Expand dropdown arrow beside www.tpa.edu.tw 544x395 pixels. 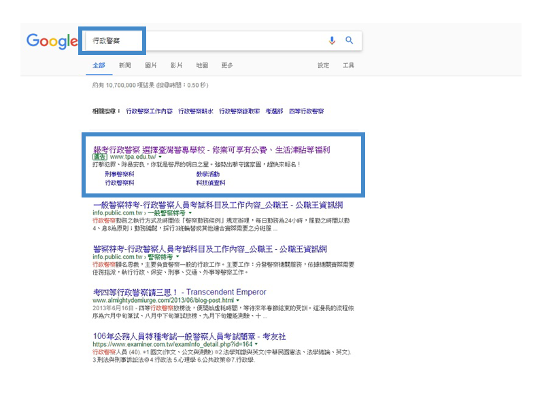click(160, 157)
